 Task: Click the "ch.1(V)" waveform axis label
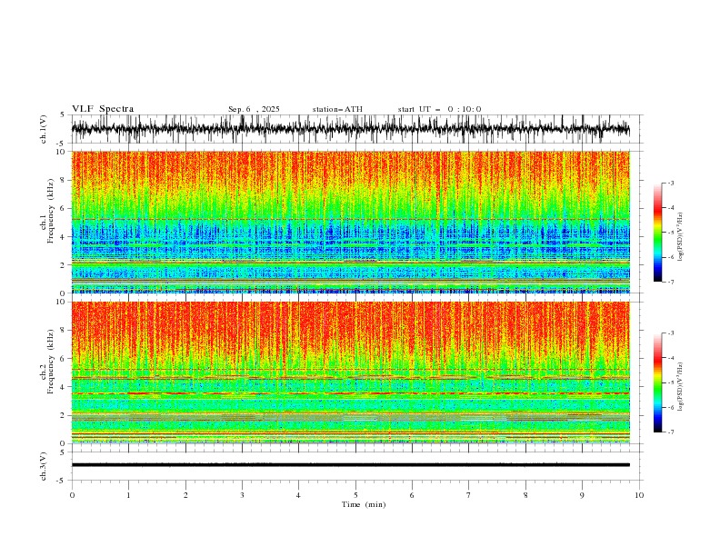[44, 128]
